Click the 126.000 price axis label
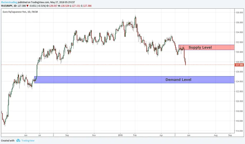This screenshot has height=144, width=245. [239, 72]
